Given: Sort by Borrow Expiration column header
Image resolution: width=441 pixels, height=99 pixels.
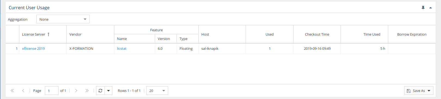Looking at the screenshot, I should coord(412,34).
